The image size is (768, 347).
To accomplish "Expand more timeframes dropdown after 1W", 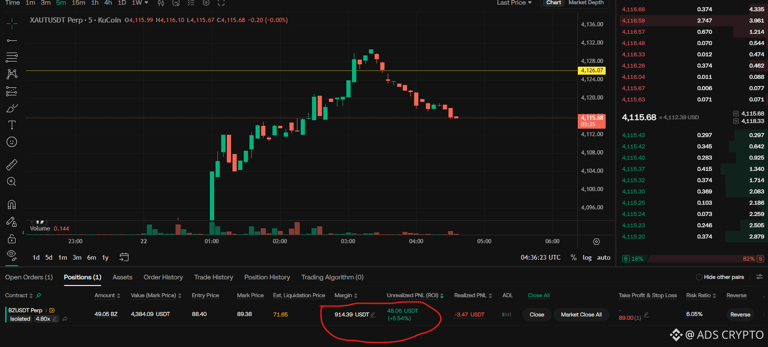I will pyautogui.click(x=146, y=3).
